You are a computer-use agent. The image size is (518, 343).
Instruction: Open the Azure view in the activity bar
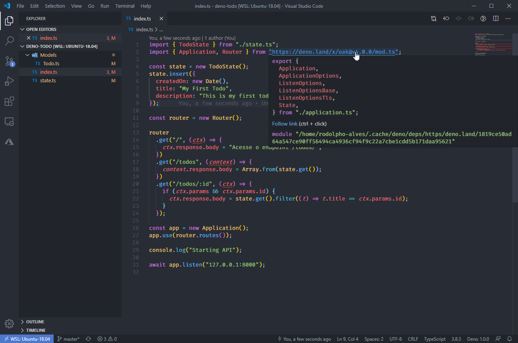[x=9, y=142]
